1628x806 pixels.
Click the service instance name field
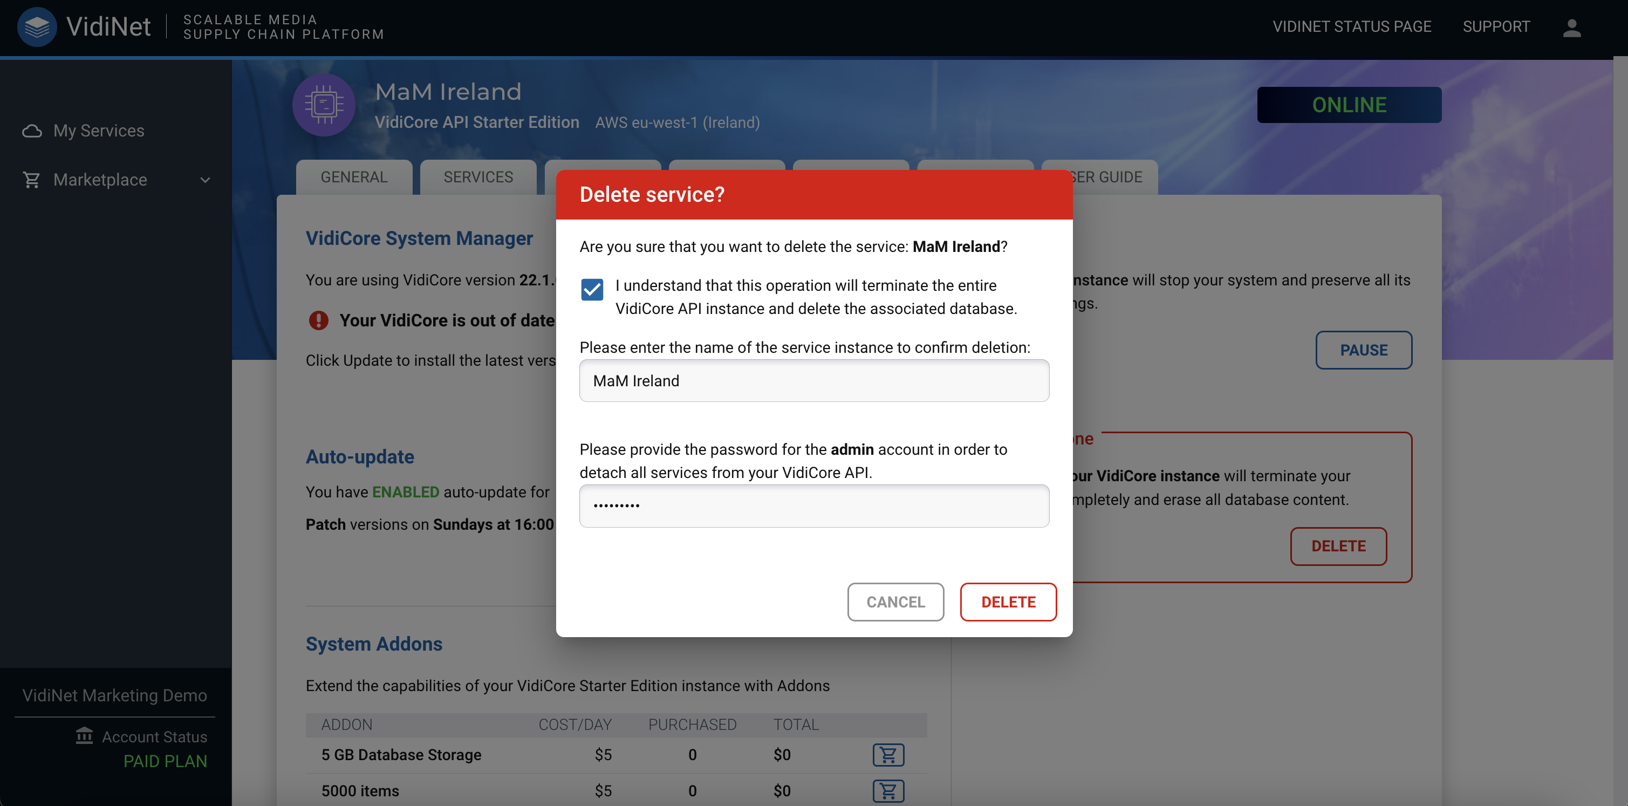[813, 380]
